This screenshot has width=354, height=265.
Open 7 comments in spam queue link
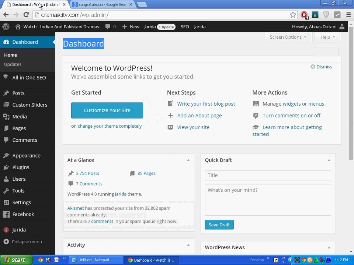click(x=100, y=221)
